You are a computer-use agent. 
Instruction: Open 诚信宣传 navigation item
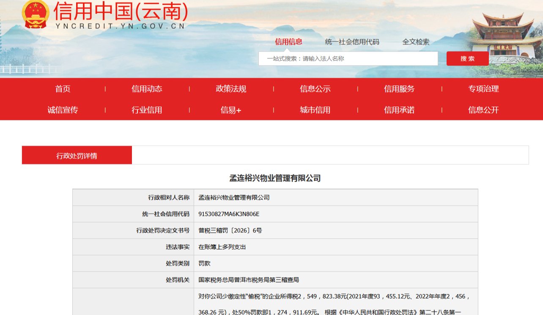[63, 110]
